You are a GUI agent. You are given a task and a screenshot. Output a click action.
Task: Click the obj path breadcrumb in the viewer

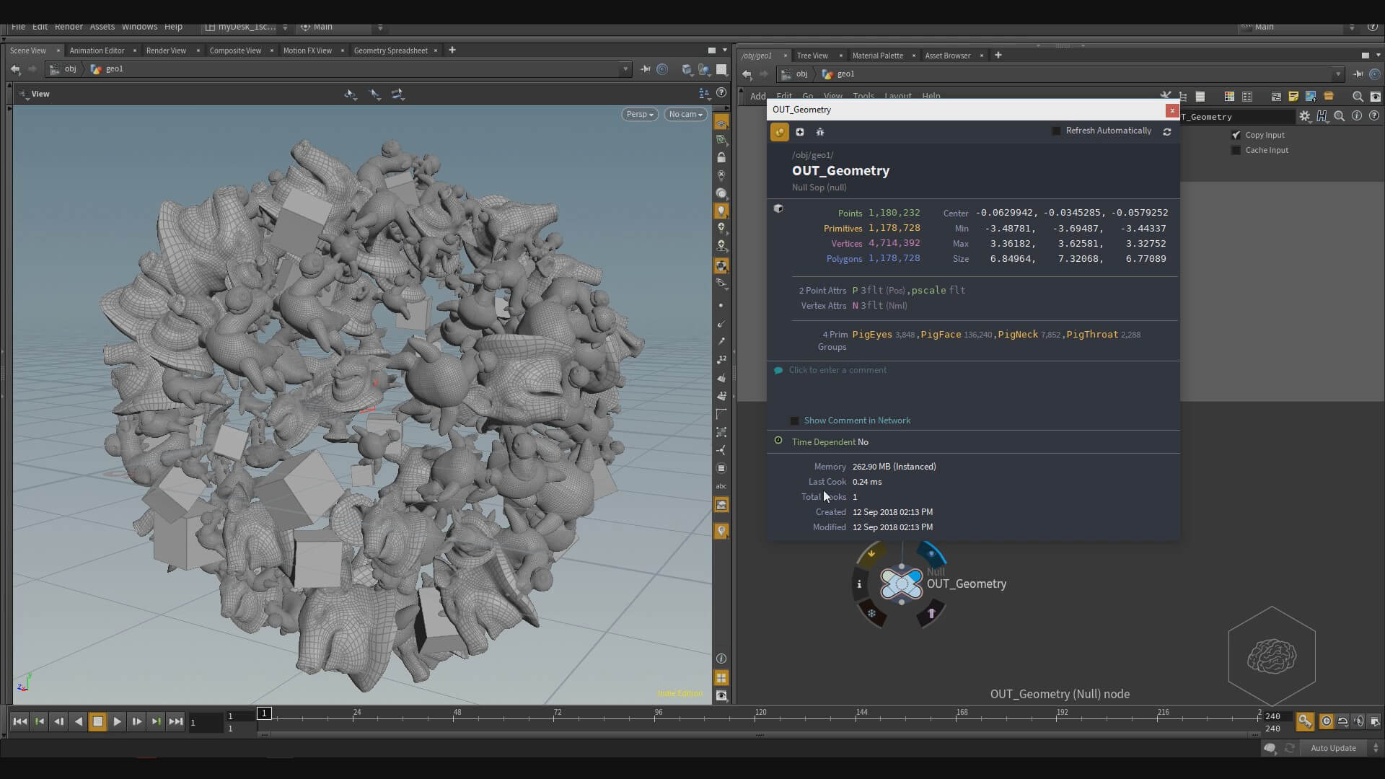[70, 69]
